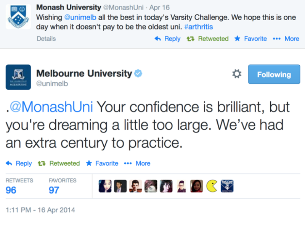Expand More options on Monash's tweet

click(286, 39)
